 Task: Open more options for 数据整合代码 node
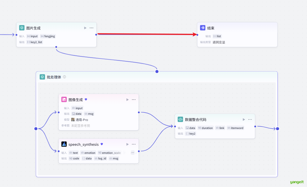point(250,119)
